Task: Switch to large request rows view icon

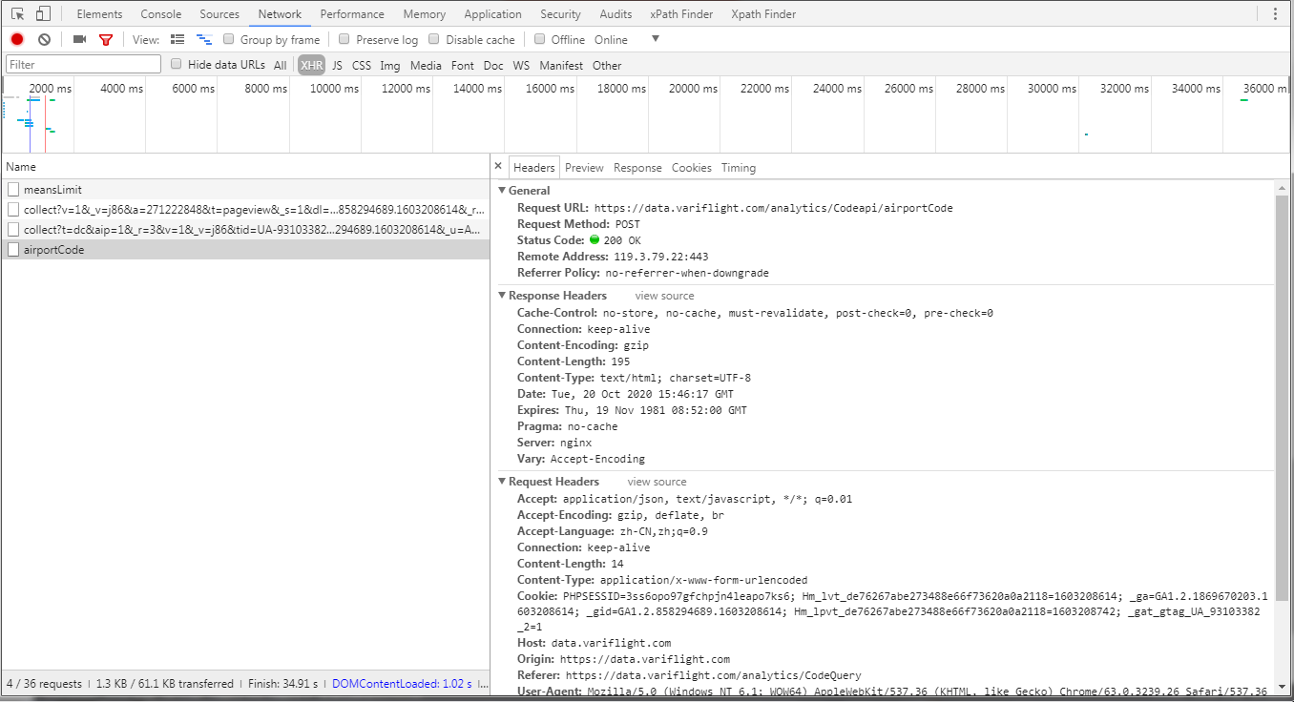Action: click(177, 39)
